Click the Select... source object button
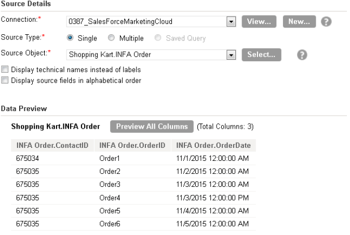 pos(261,54)
